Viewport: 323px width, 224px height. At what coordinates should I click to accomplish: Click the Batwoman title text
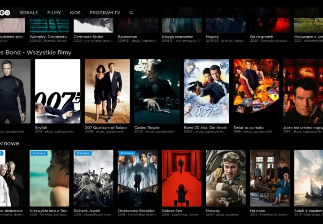click(x=127, y=37)
